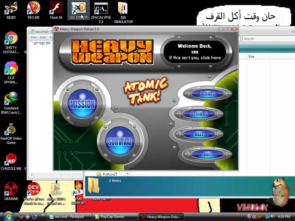Click the Python27 breadcrumb folder
The image size is (295, 221).
click(107, 174)
